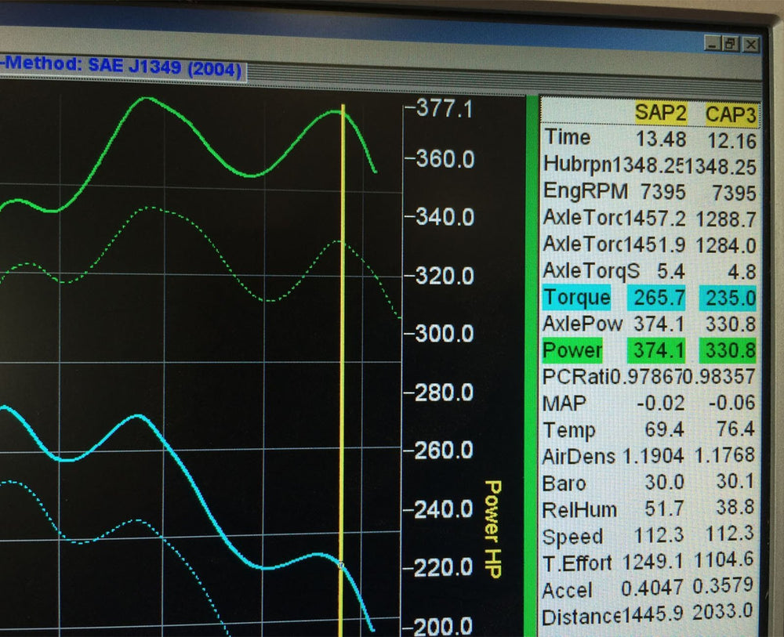Close the dyno graph window
The image size is (784, 637).
click(750, 45)
